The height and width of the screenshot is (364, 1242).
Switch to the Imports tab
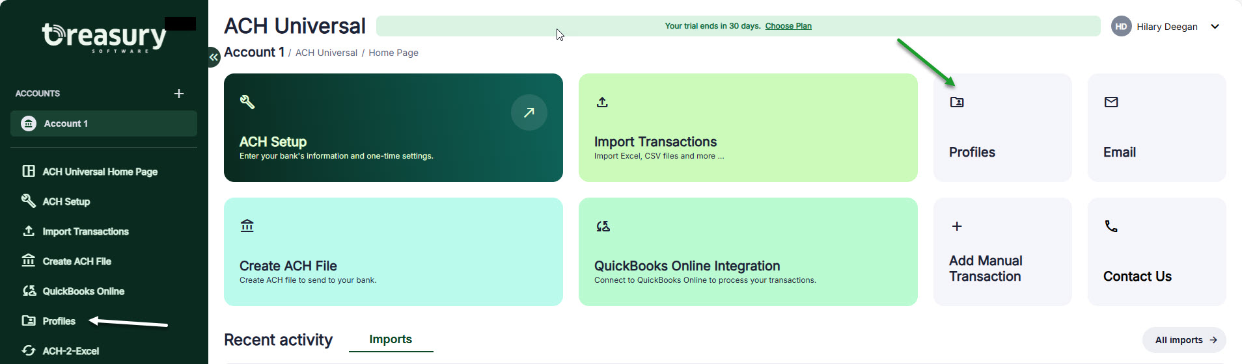[x=391, y=339]
